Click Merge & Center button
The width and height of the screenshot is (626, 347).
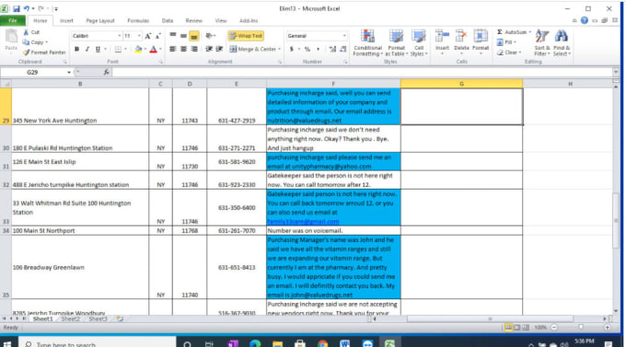pos(256,49)
